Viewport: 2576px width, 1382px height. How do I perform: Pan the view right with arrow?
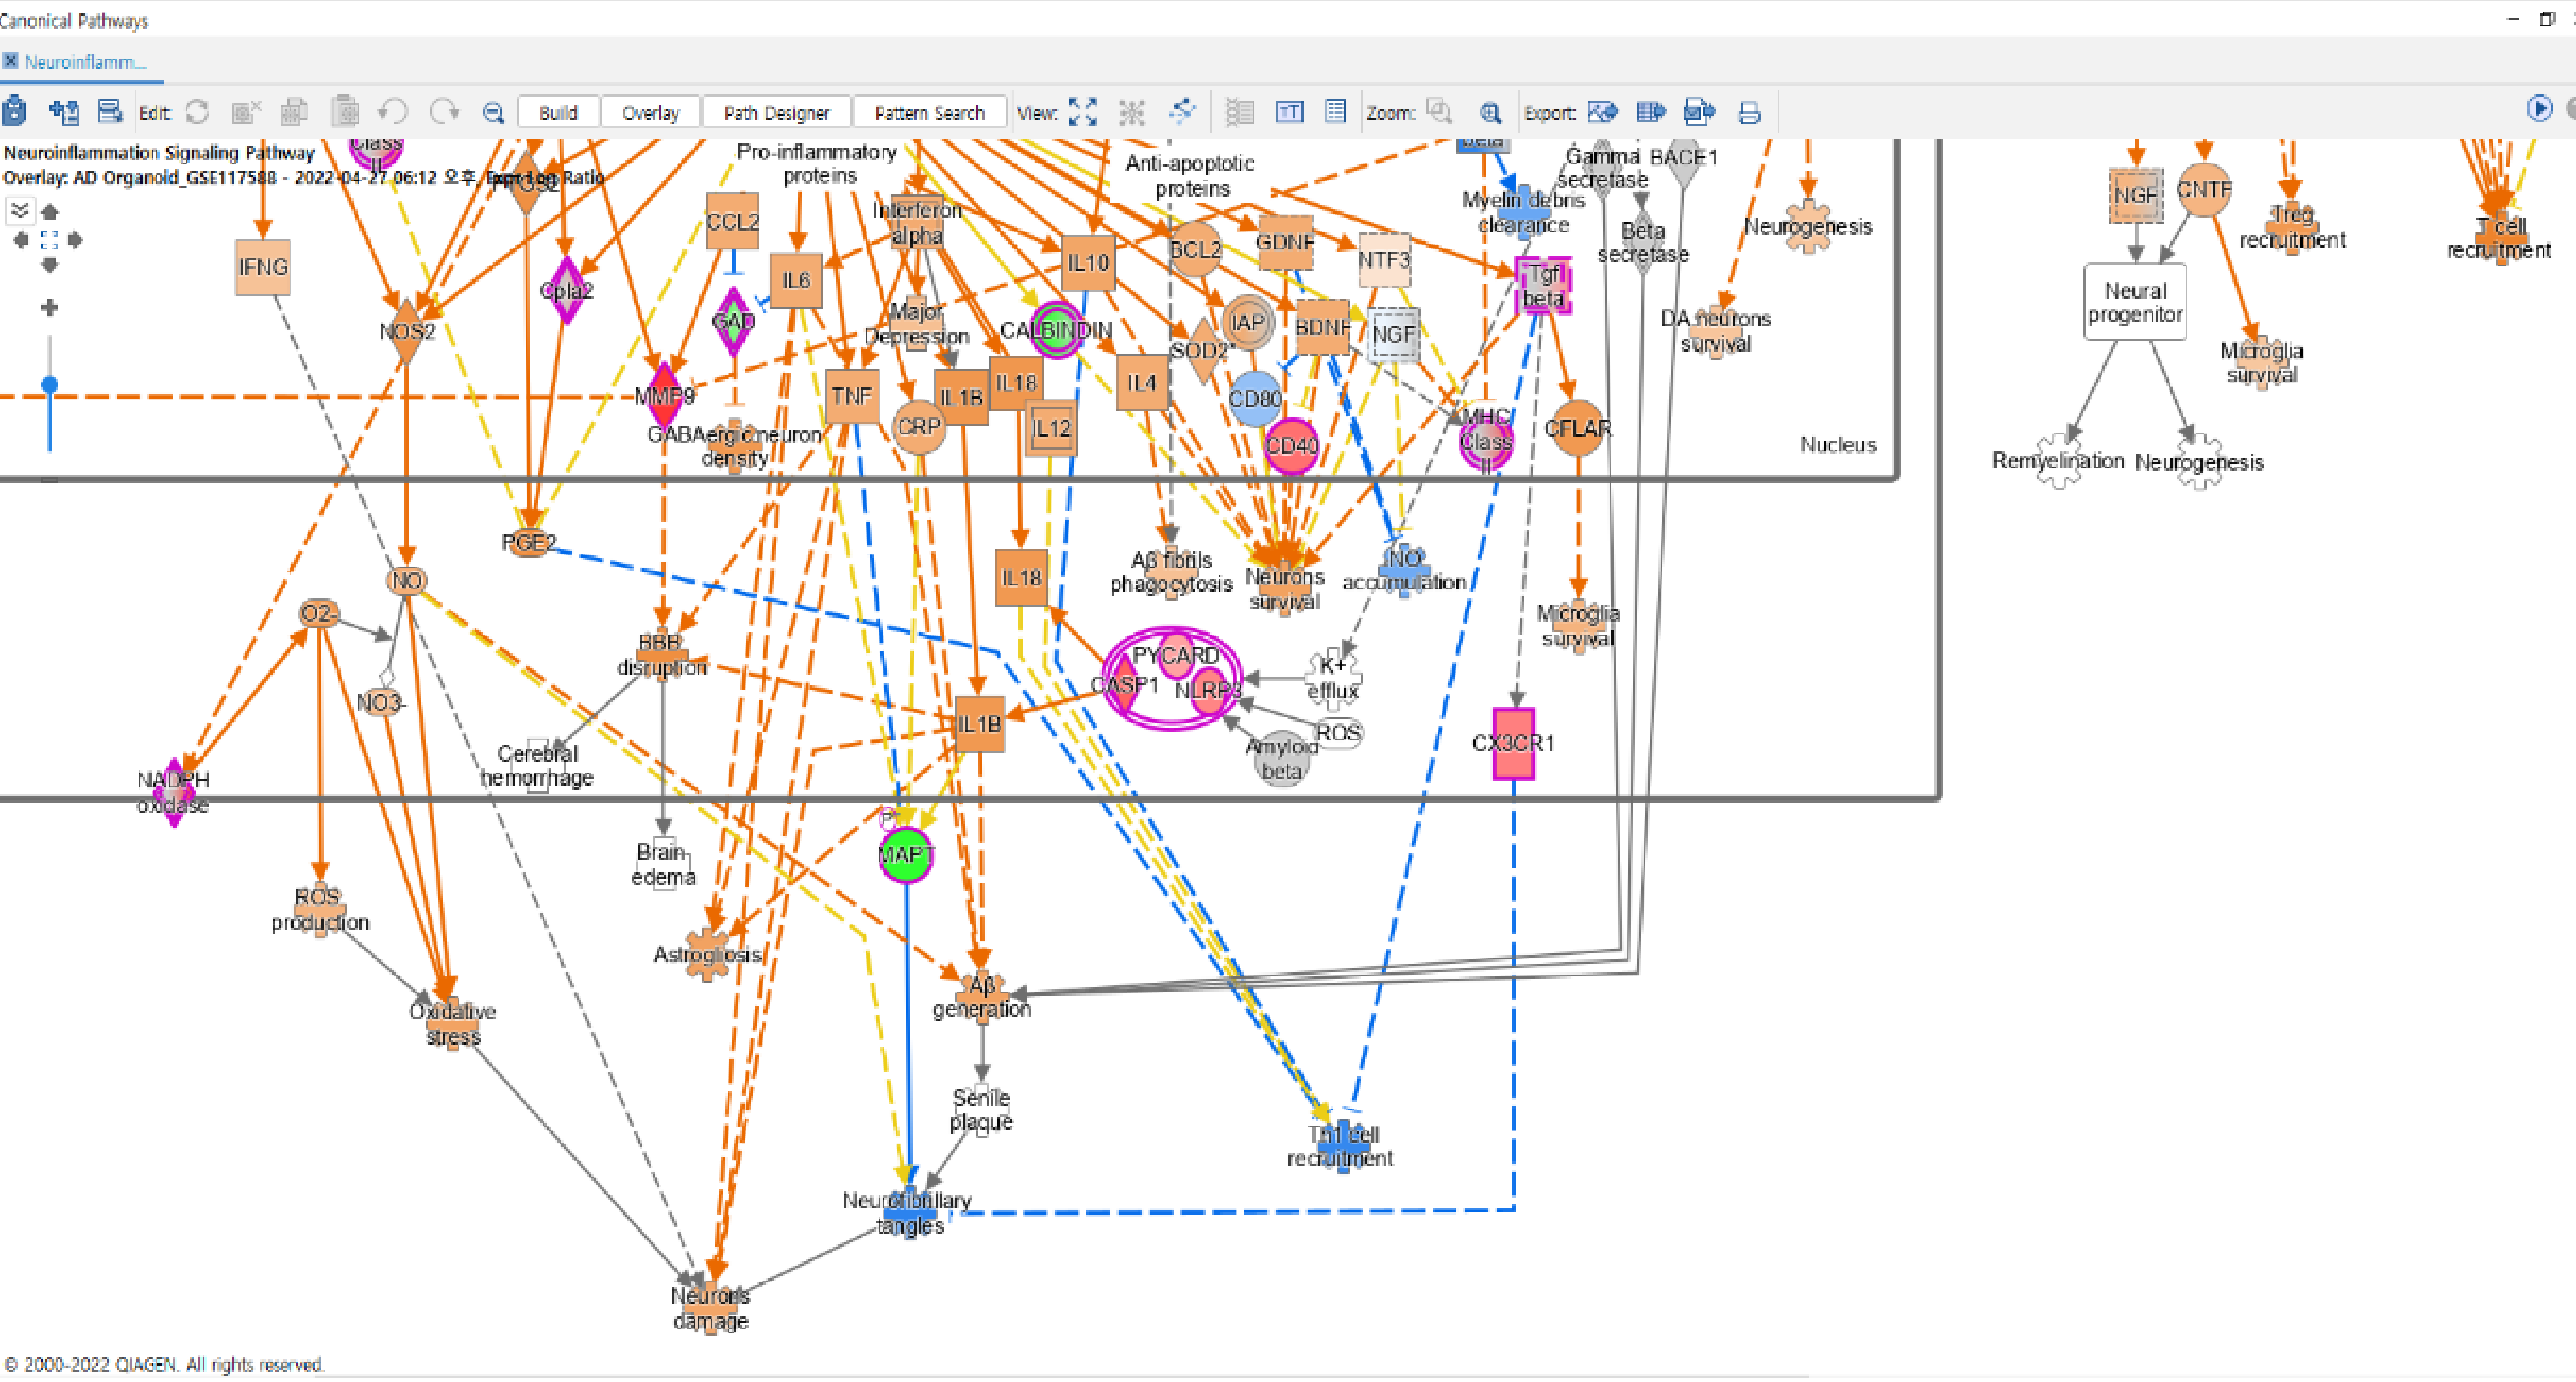coord(75,240)
